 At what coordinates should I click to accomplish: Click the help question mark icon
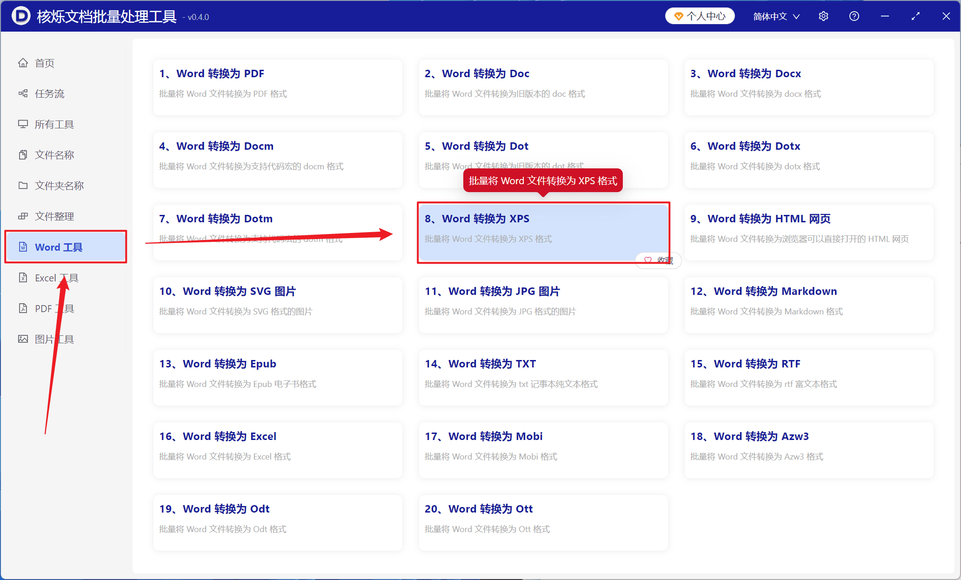tap(854, 16)
